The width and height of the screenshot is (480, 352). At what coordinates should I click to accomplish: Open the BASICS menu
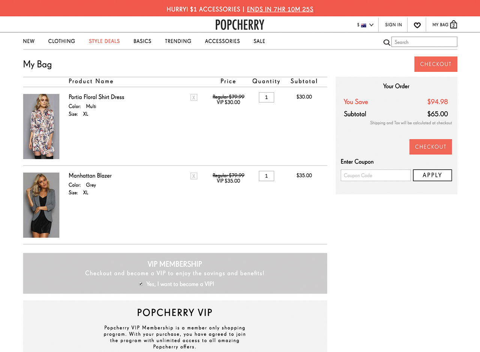[142, 41]
